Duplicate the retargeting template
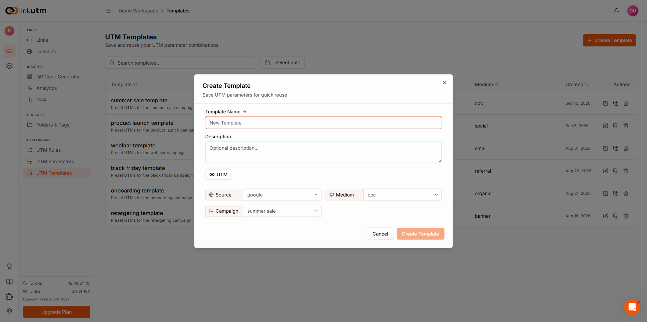The image size is (647, 322). [616, 216]
